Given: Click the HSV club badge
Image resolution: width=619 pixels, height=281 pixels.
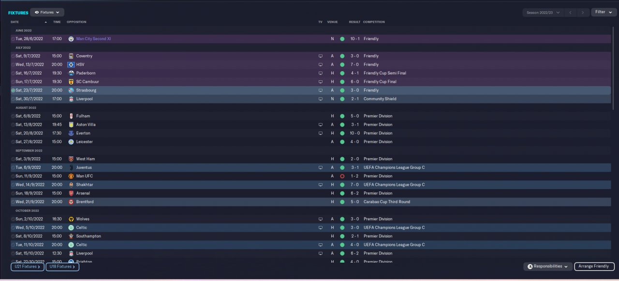Looking at the screenshot, I should tap(71, 64).
